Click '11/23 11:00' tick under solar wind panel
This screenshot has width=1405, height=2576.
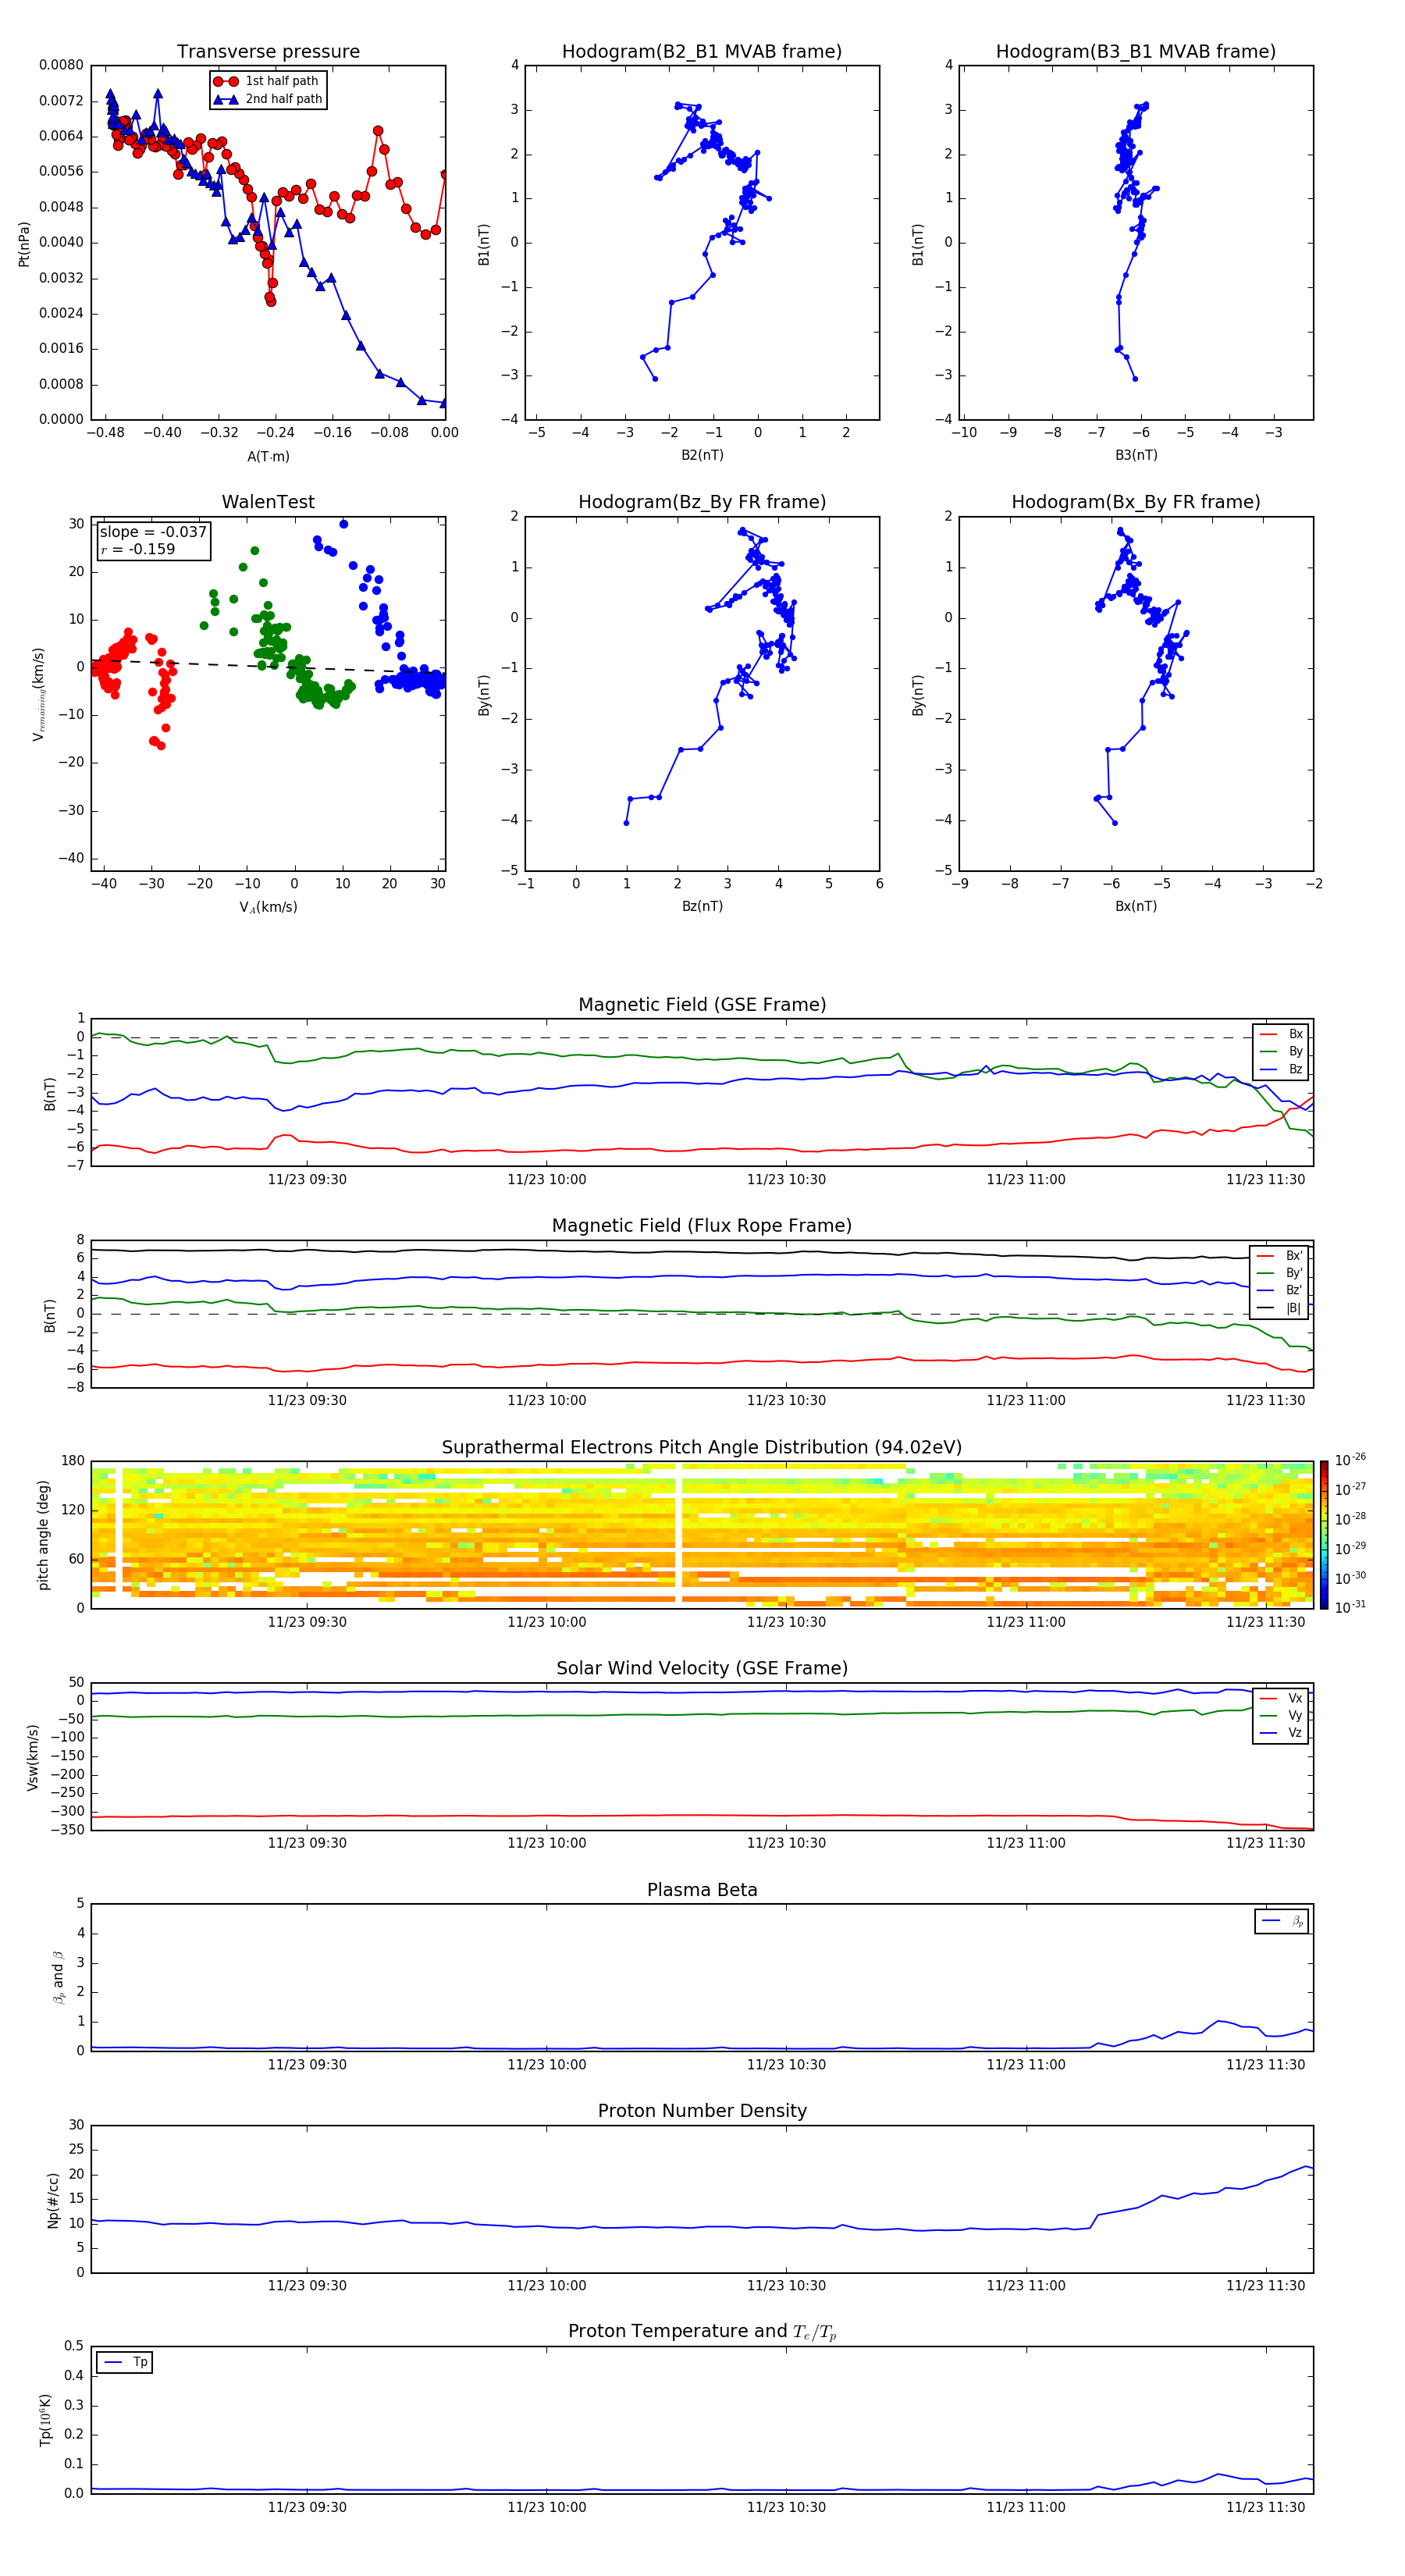[1026, 1843]
